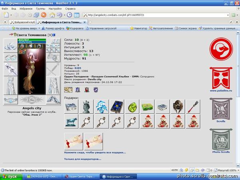Open the Вид menu
240x180 pixels.
coord(14,9)
